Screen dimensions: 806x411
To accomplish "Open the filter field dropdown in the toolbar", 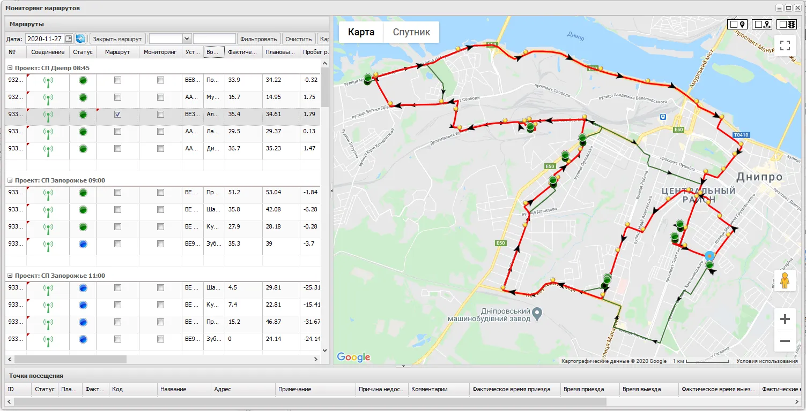I will pos(187,39).
